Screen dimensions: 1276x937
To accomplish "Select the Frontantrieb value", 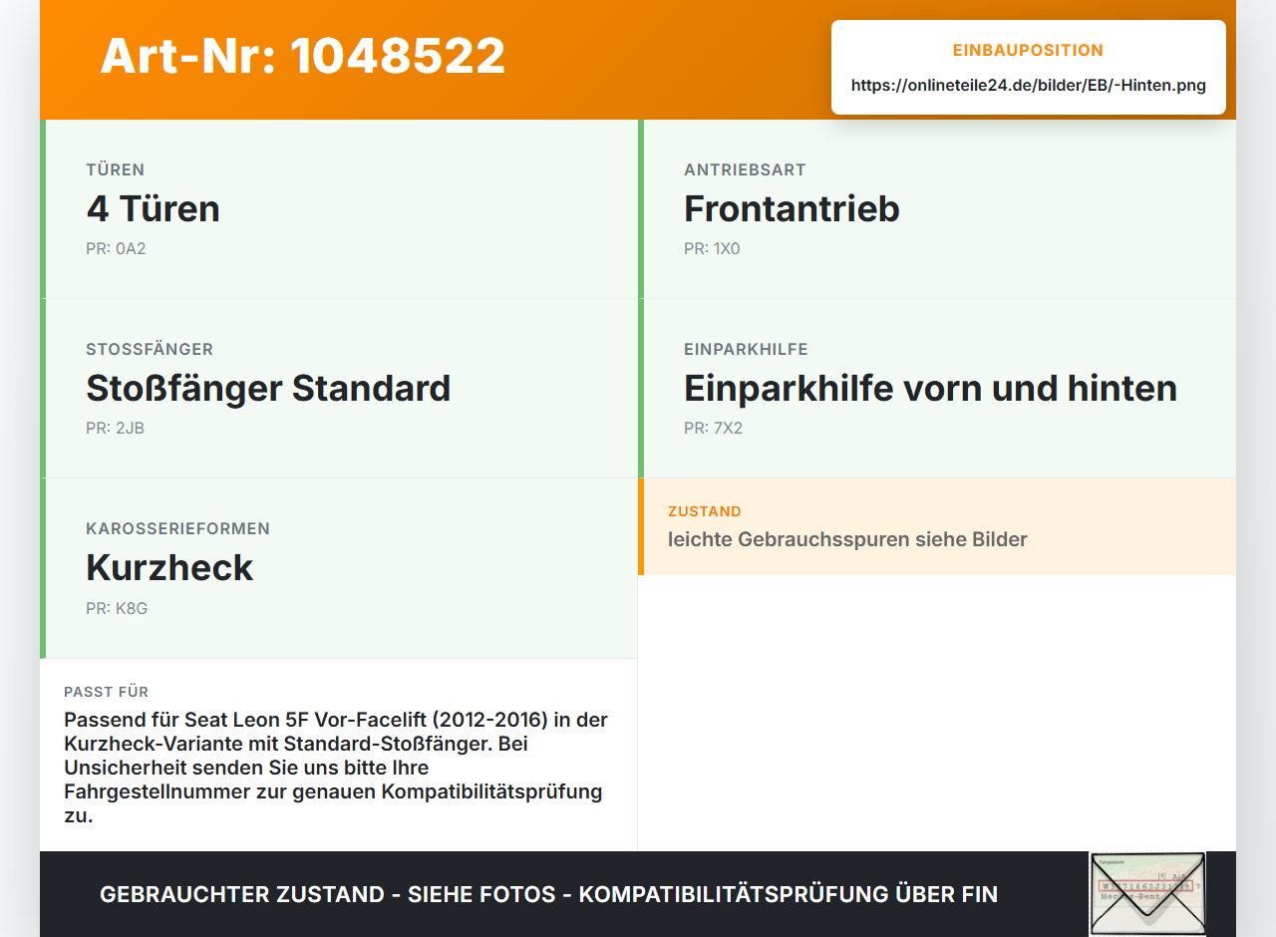I will click(x=792, y=208).
